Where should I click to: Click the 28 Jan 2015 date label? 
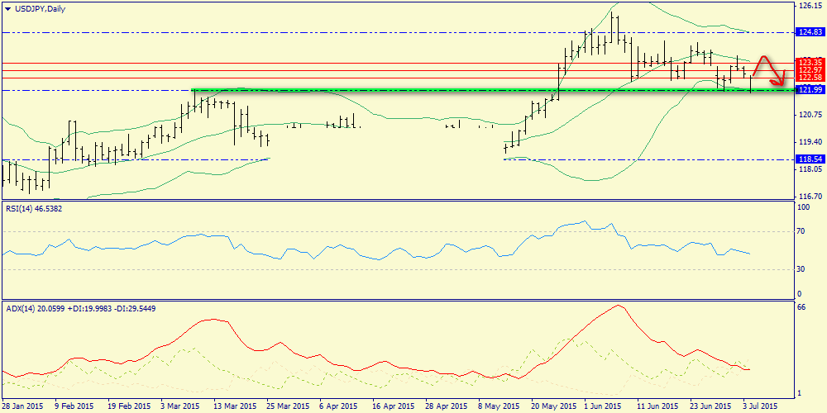(x=23, y=406)
